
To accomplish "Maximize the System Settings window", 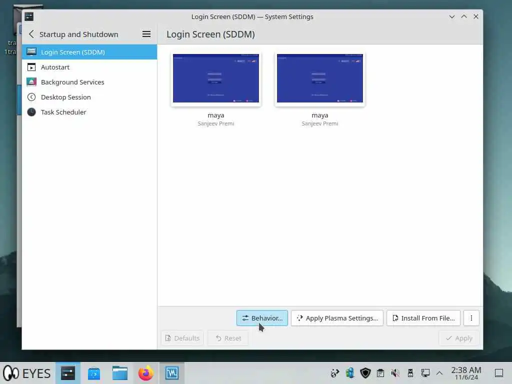I will point(464,16).
